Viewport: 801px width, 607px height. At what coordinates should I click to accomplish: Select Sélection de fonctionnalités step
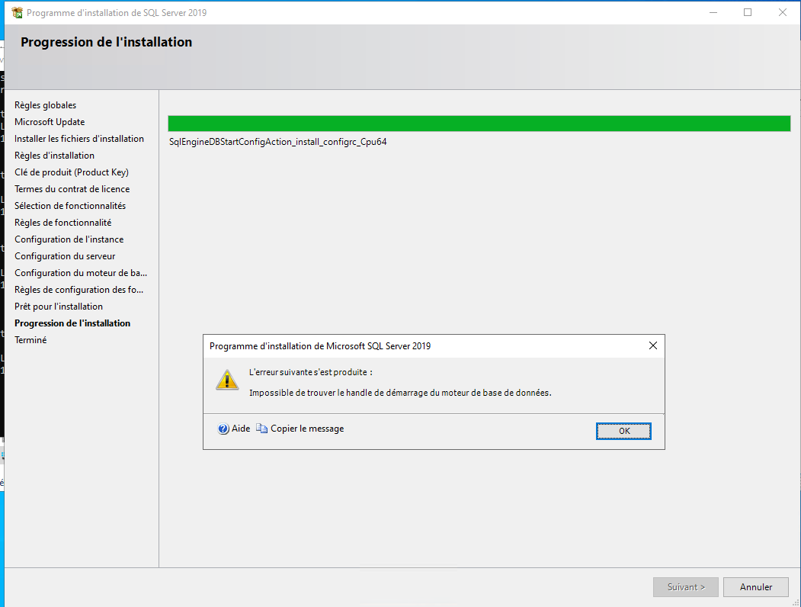[x=70, y=206]
